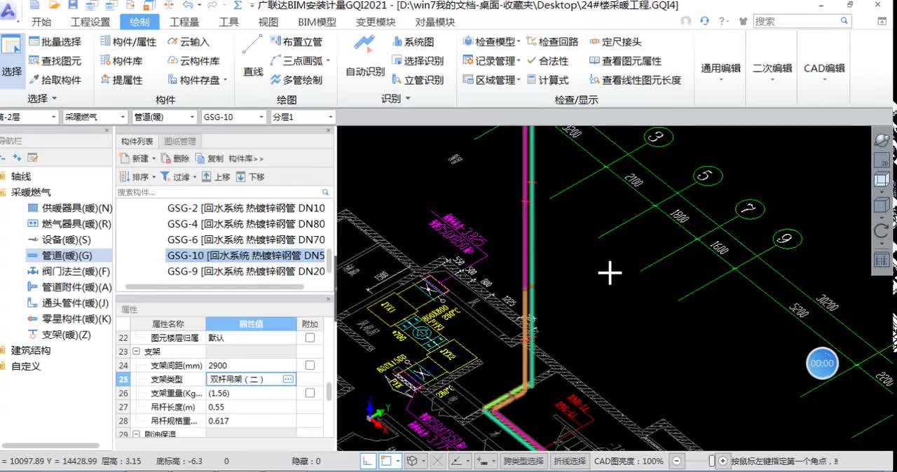Switch to the 工程设置 ribbon tab
897x472 pixels.
(90, 22)
